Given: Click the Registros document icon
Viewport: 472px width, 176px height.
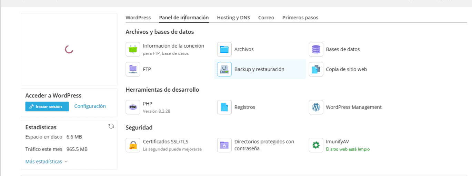Looking at the screenshot, I should pos(224,107).
